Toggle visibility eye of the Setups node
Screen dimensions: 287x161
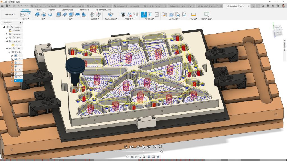tap(10, 48)
